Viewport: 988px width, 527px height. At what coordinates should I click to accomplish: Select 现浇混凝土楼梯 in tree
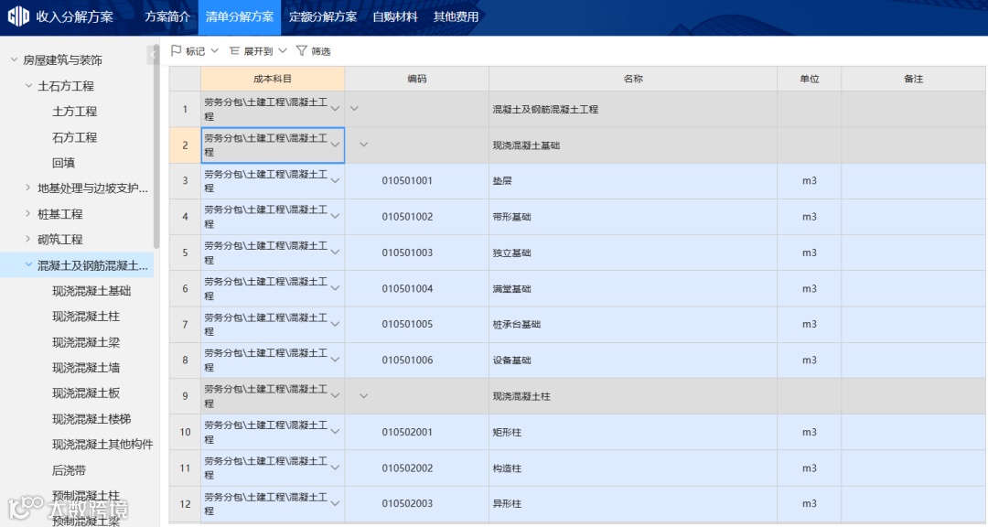pyautogui.click(x=91, y=418)
